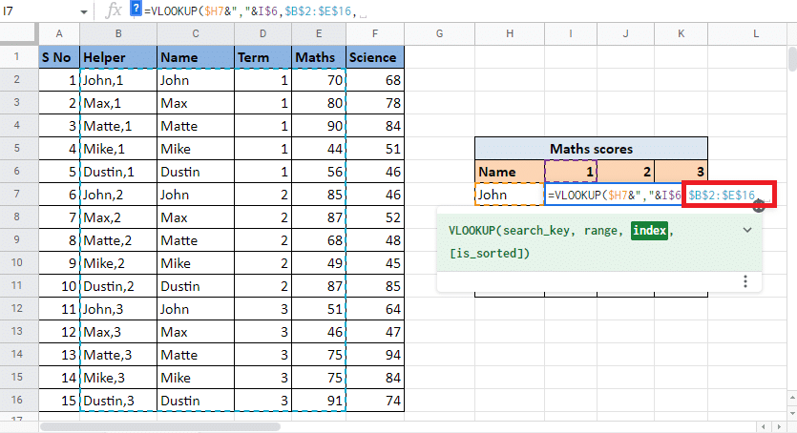The width and height of the screenshot is (797, 433).
Task: Click the Maths scores title cell
Action: pyautogui.click(x=591, y=149)
